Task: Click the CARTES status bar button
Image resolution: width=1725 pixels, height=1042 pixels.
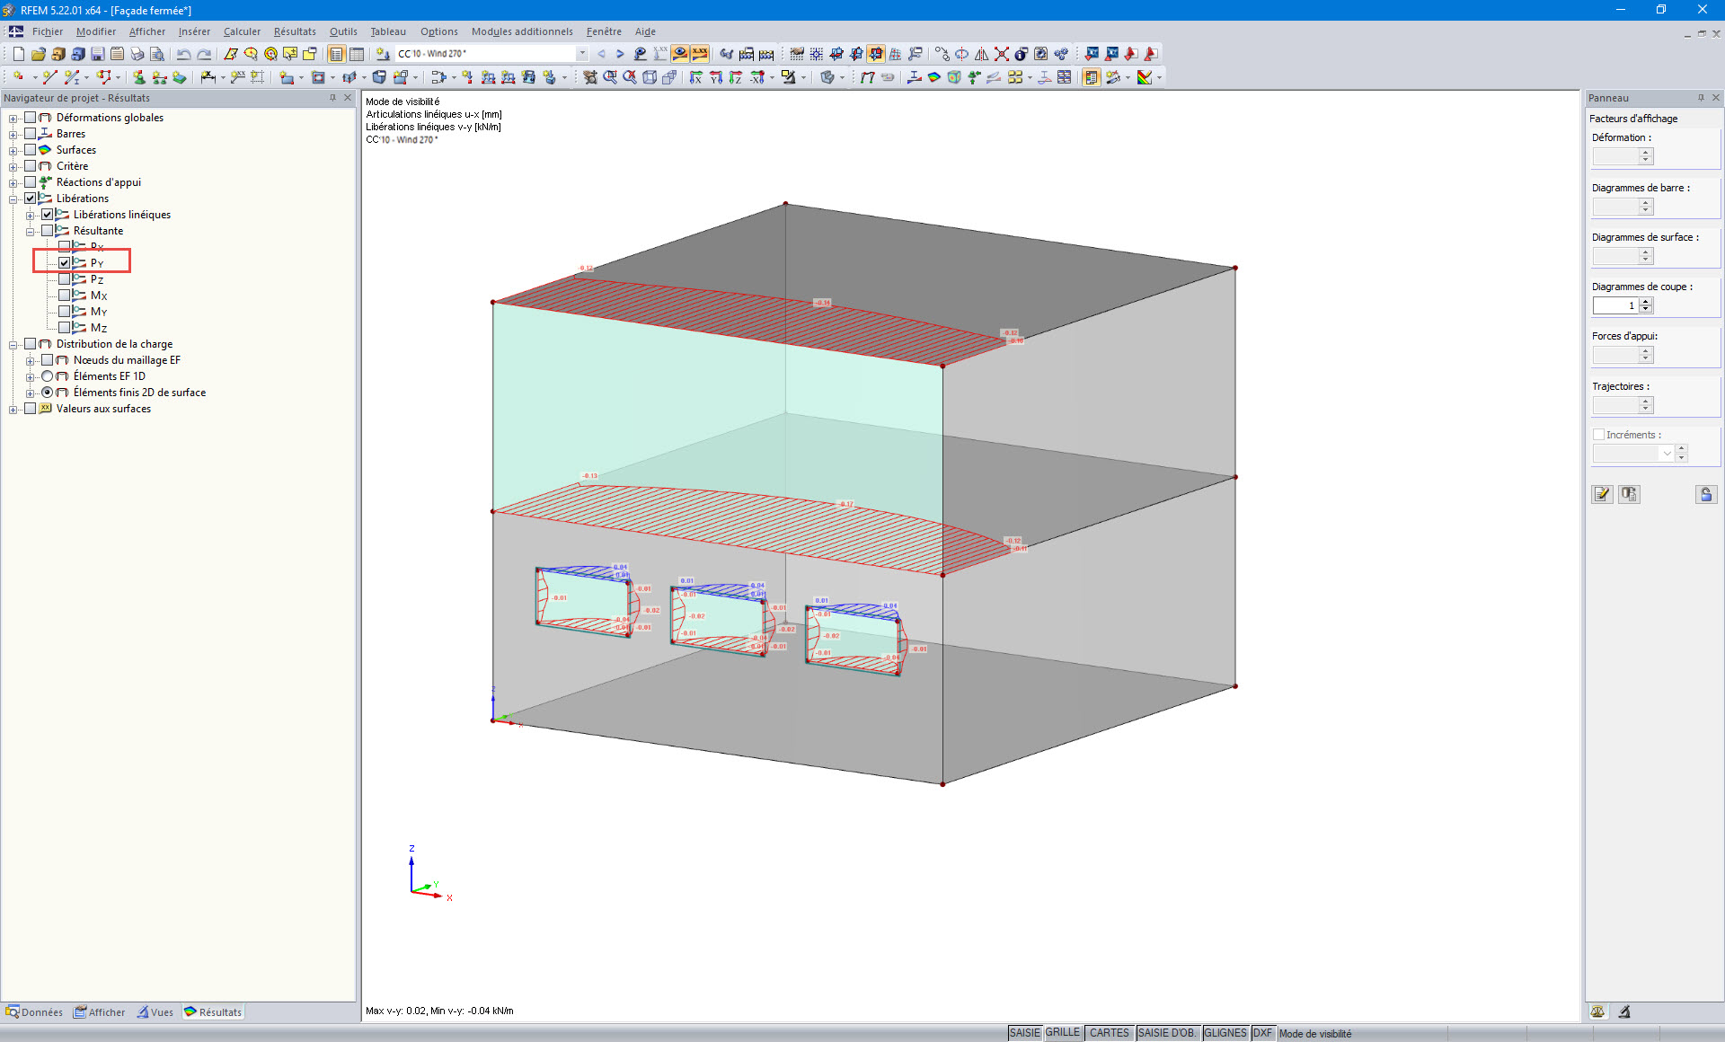Action: [1109, 1033]
